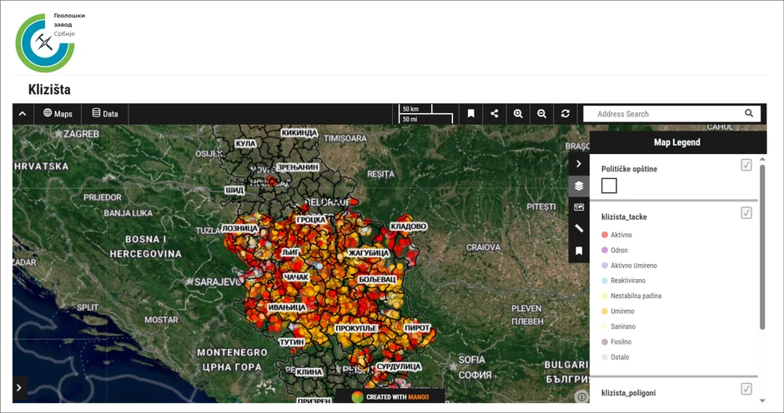Click the ПРОКУПЉЕ map label
The height and width of the screenshot is (413, 784).
pos(356,328)
